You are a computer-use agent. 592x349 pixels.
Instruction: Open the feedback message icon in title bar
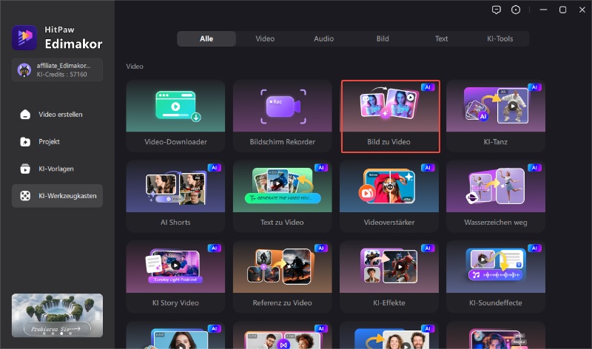pos(496,10)
